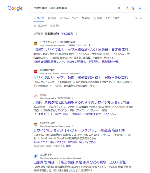Switch to the 地図 tab

52,18
